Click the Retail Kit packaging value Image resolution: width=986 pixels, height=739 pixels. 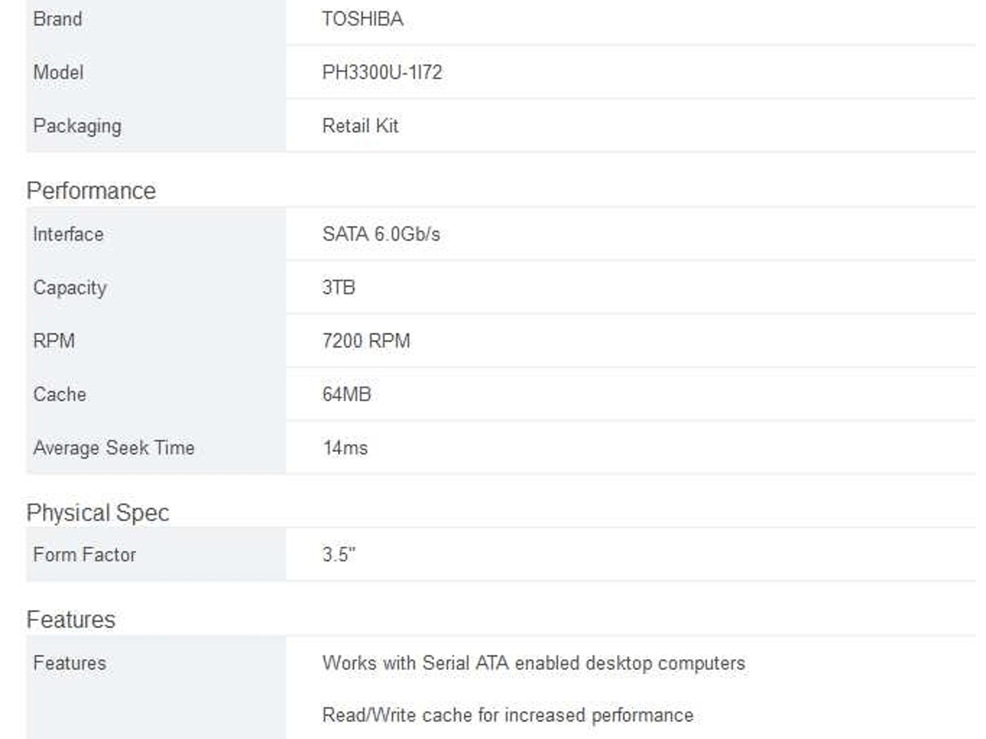click(x=360, y=126)
